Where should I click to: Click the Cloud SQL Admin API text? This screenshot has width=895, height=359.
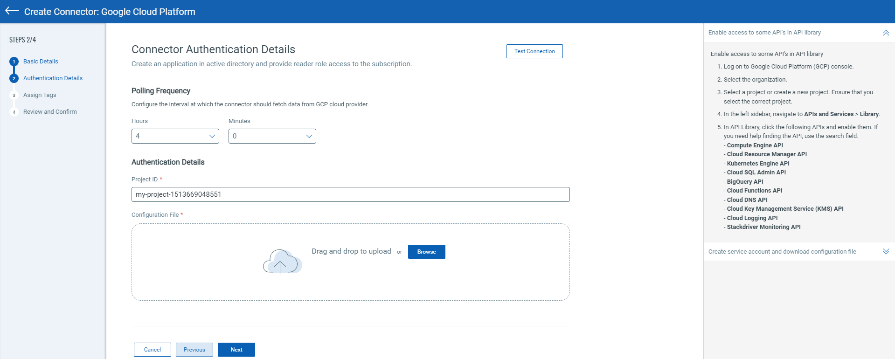point(756,173)
